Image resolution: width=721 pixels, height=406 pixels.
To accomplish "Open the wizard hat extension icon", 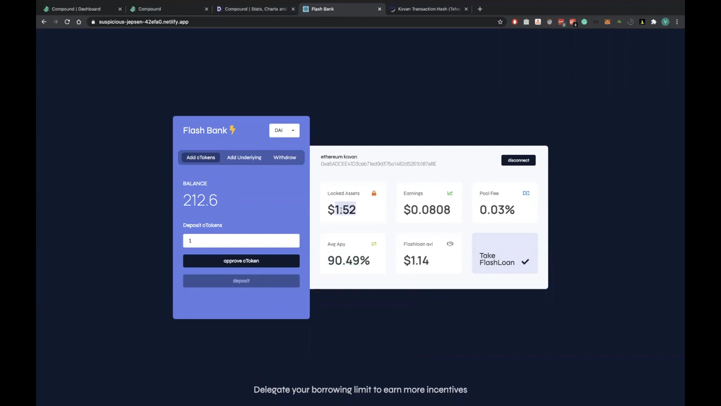I will (x=642, y=22).
